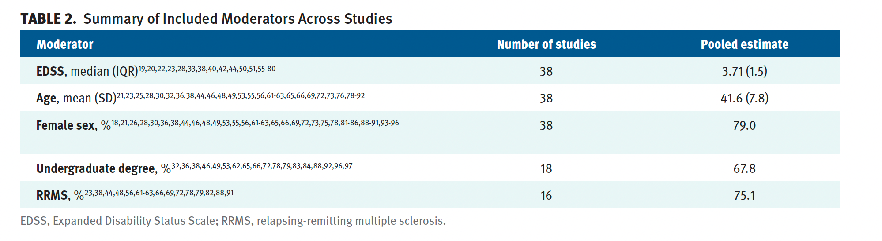Click the Undergraduate degree row label
This screenshot has width=882, height=241.
(x=103, y=168)
